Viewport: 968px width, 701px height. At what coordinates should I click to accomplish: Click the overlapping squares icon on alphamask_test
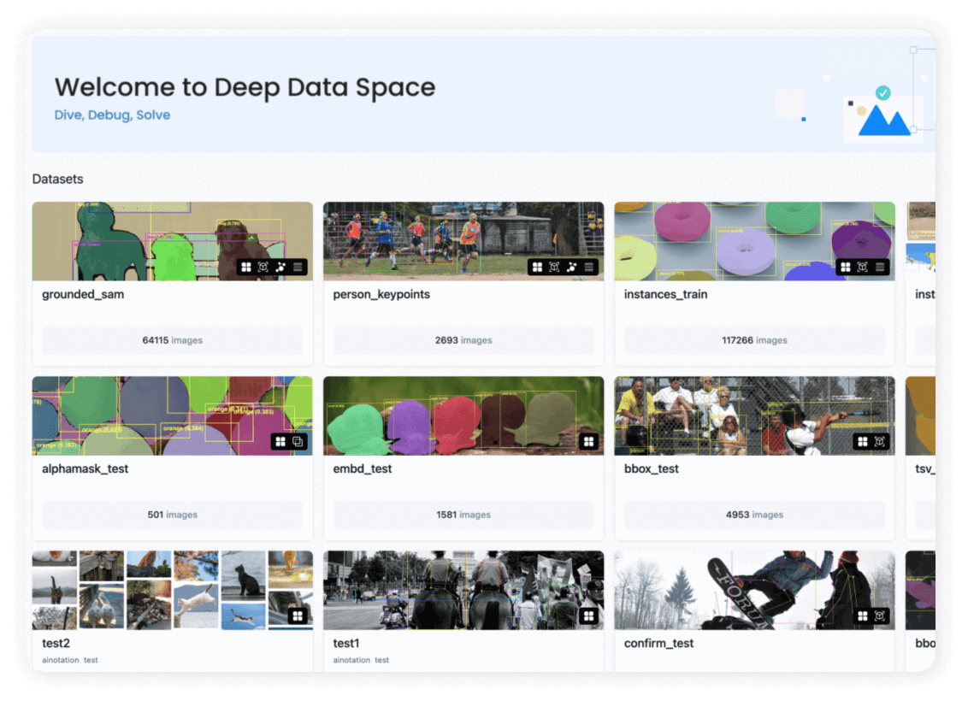(x=298, y=441)
